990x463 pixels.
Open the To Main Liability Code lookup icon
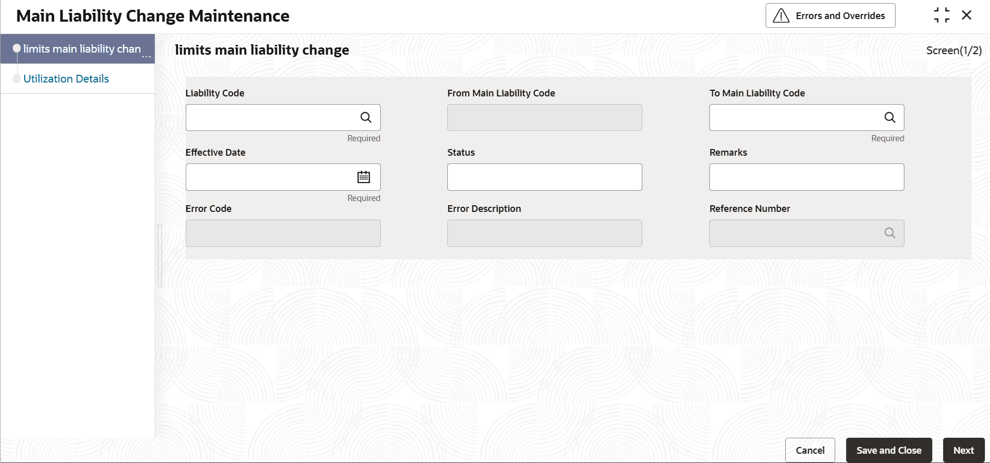click(x=890, y=118)
